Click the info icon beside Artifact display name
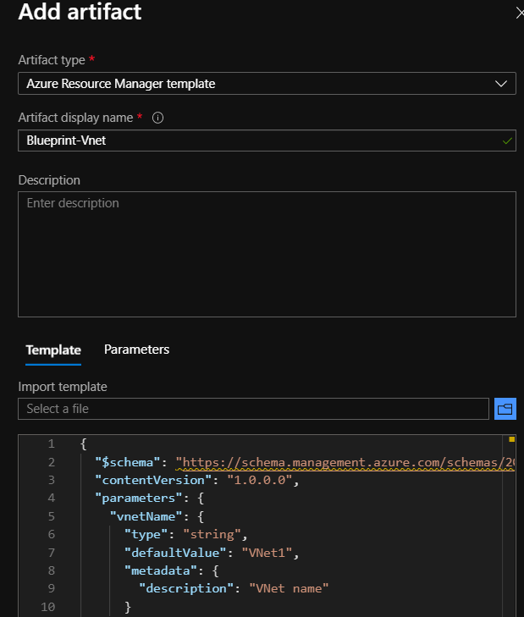The width and height of the screenshot is (524, 617). [x=157, y=118]
